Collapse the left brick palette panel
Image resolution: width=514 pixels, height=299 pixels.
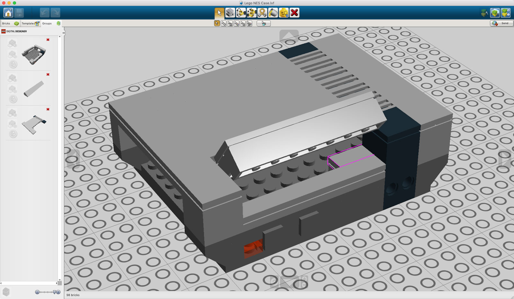pyautogui.click(x=63, y=33)
